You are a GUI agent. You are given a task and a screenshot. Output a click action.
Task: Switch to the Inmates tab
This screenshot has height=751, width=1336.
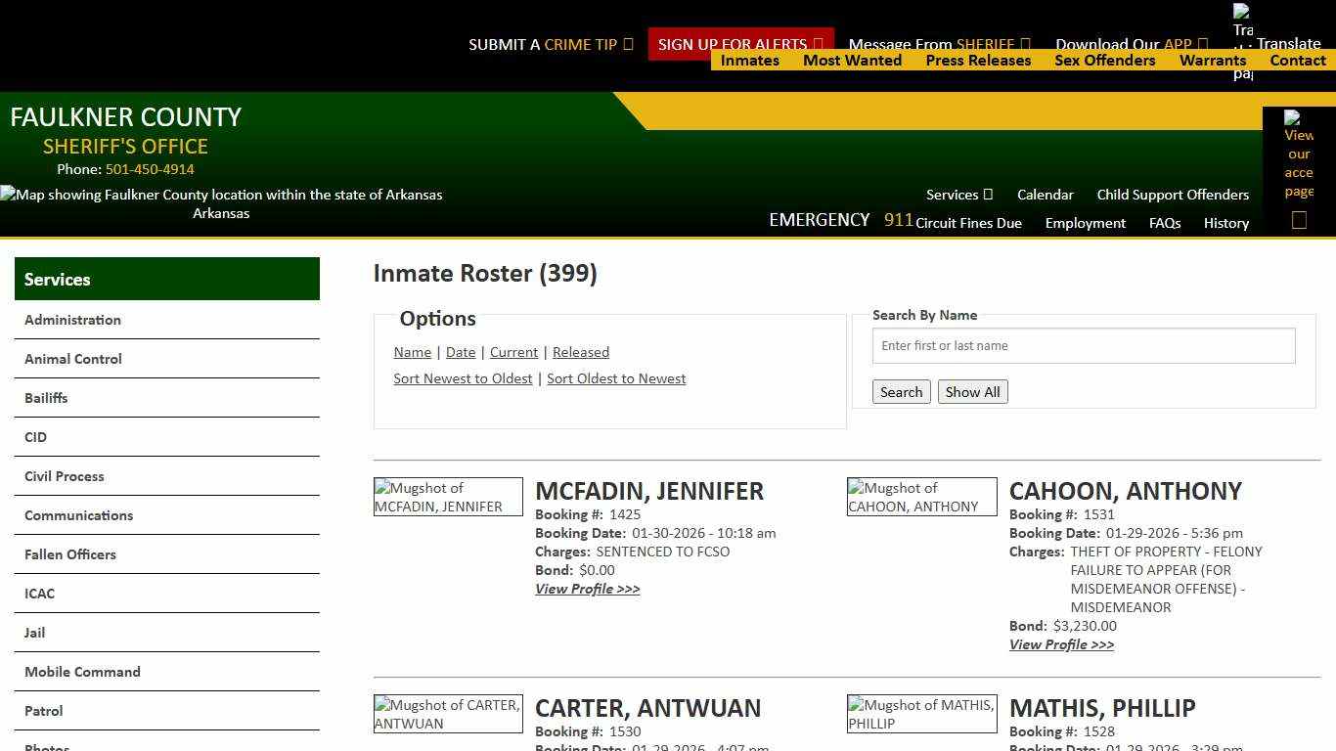point(749,60)
